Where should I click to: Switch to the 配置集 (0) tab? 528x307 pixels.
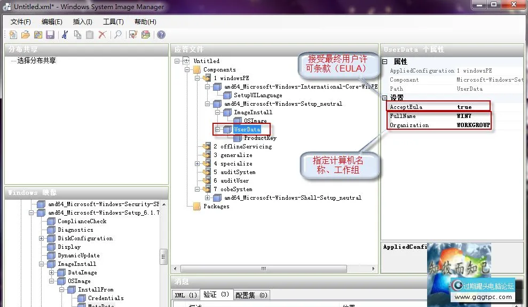coord(251,295)
